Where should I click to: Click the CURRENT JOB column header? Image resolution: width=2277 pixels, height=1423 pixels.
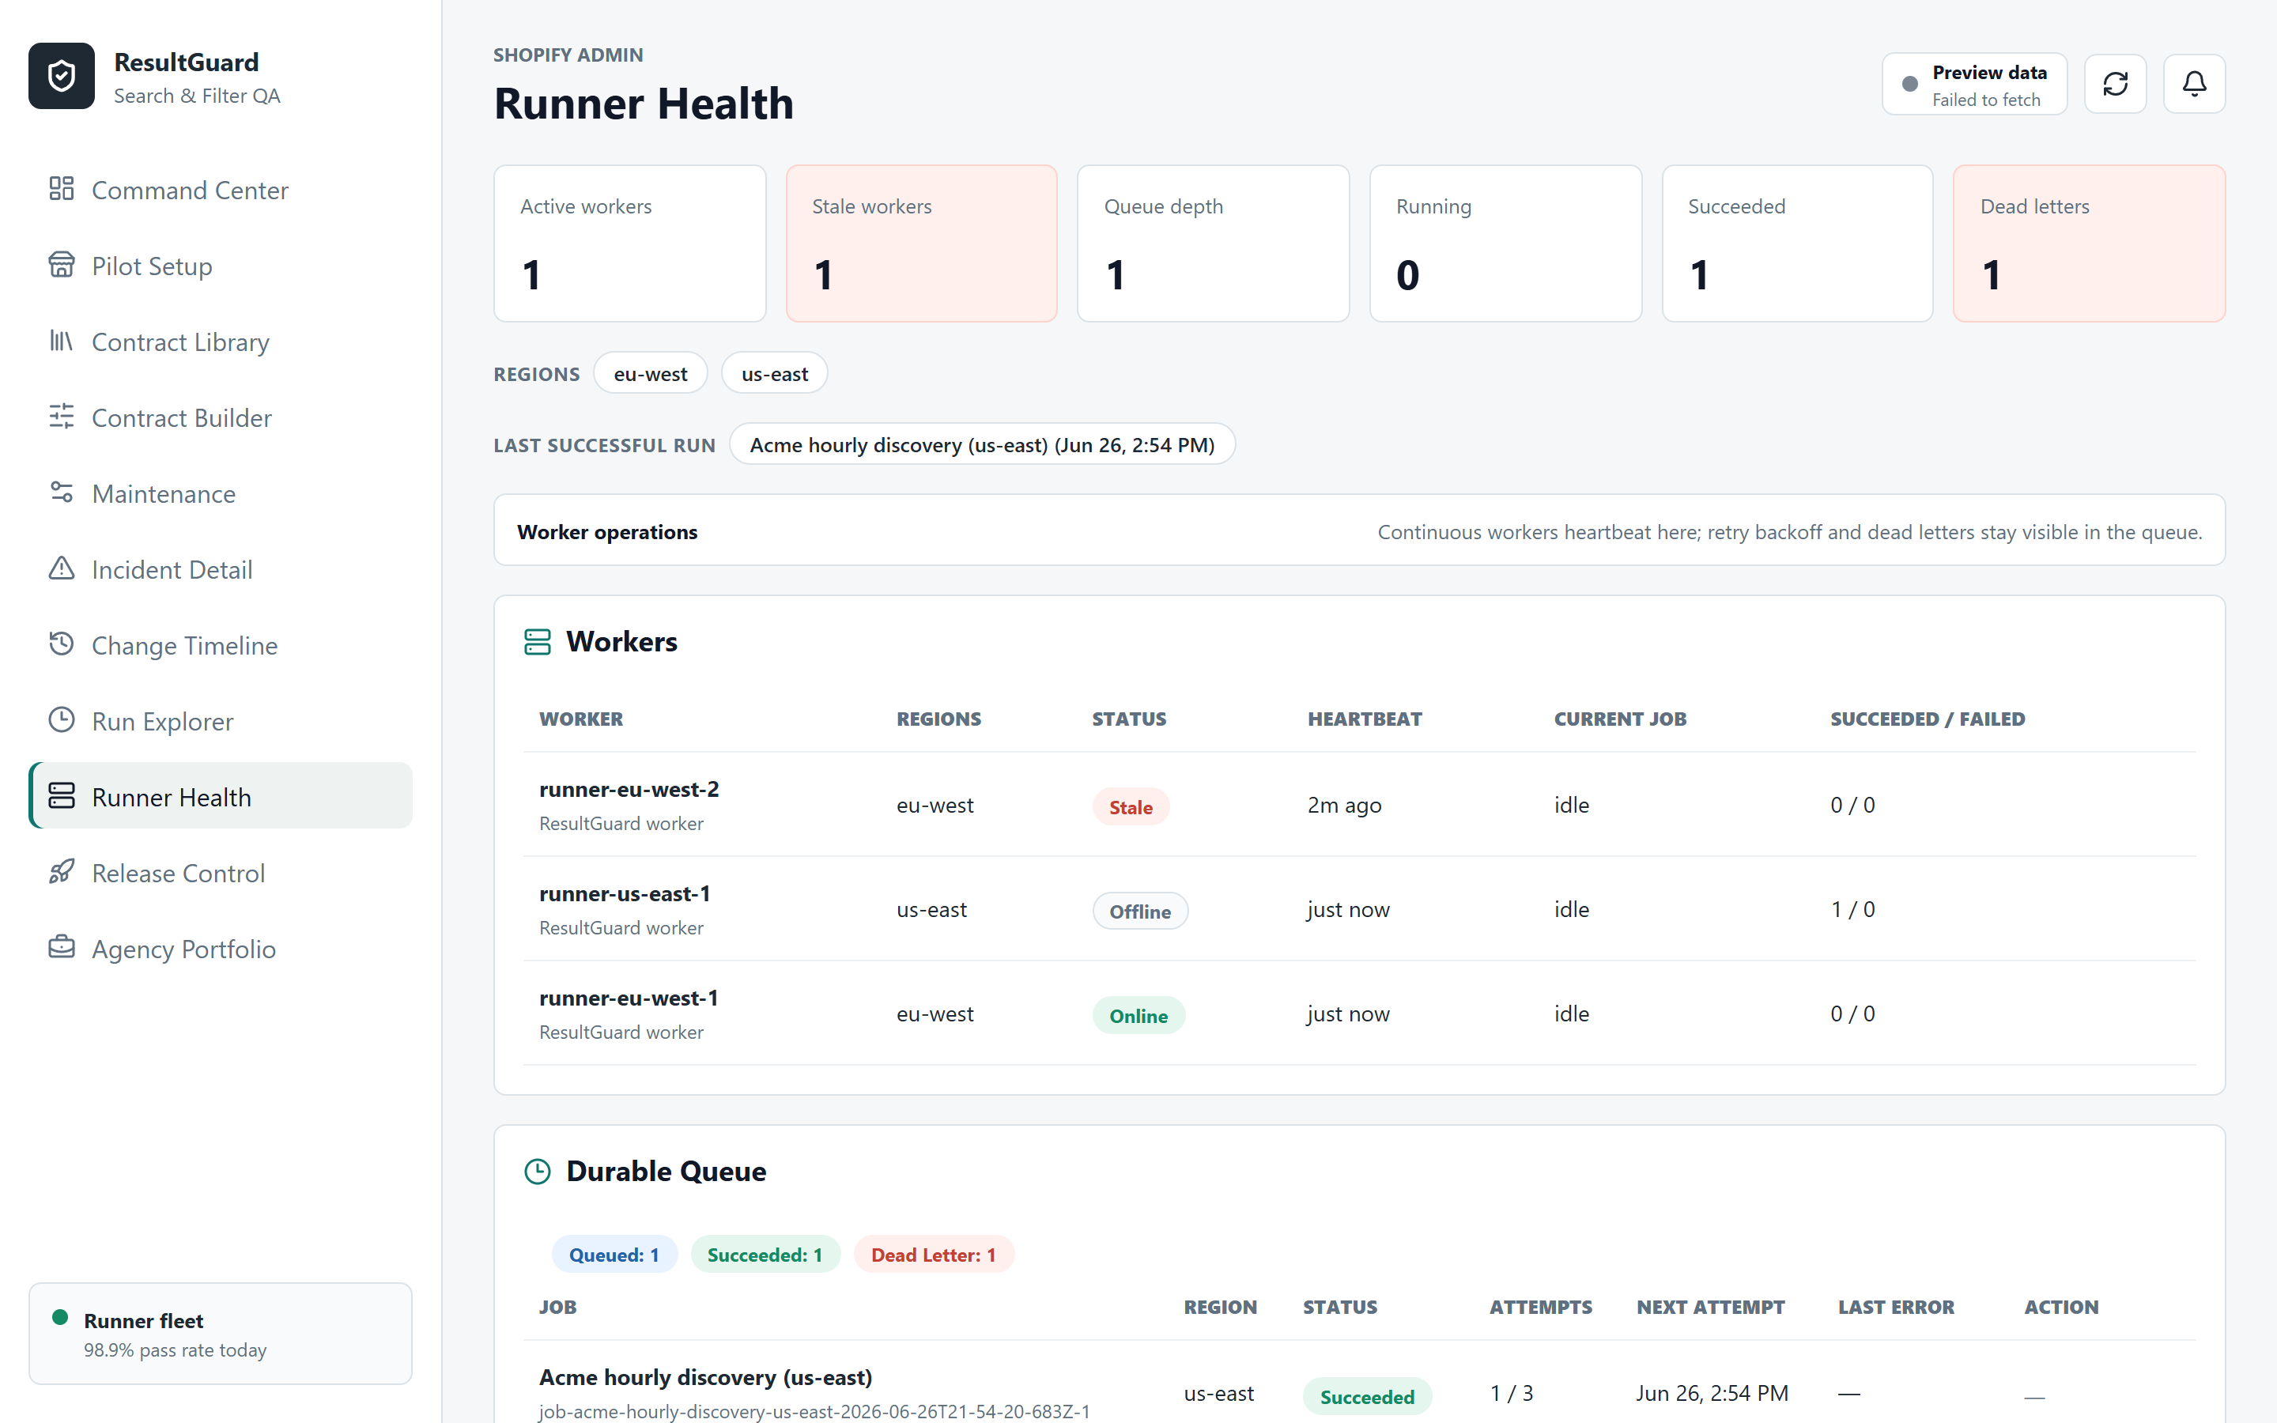point(1620,719)
